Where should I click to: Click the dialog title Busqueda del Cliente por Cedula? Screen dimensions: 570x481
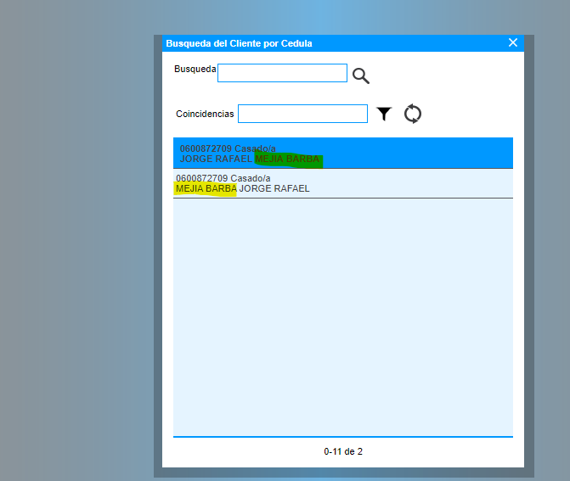pyautogui.click(x=239, y=43)
